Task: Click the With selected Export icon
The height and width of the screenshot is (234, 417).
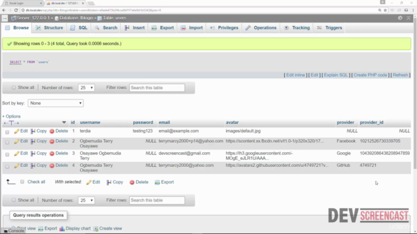Action: click(157, 182)
